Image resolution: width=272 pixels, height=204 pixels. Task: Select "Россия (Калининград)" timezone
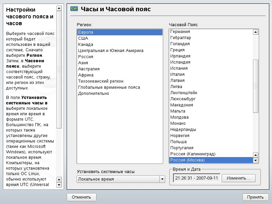click(193, 154)
